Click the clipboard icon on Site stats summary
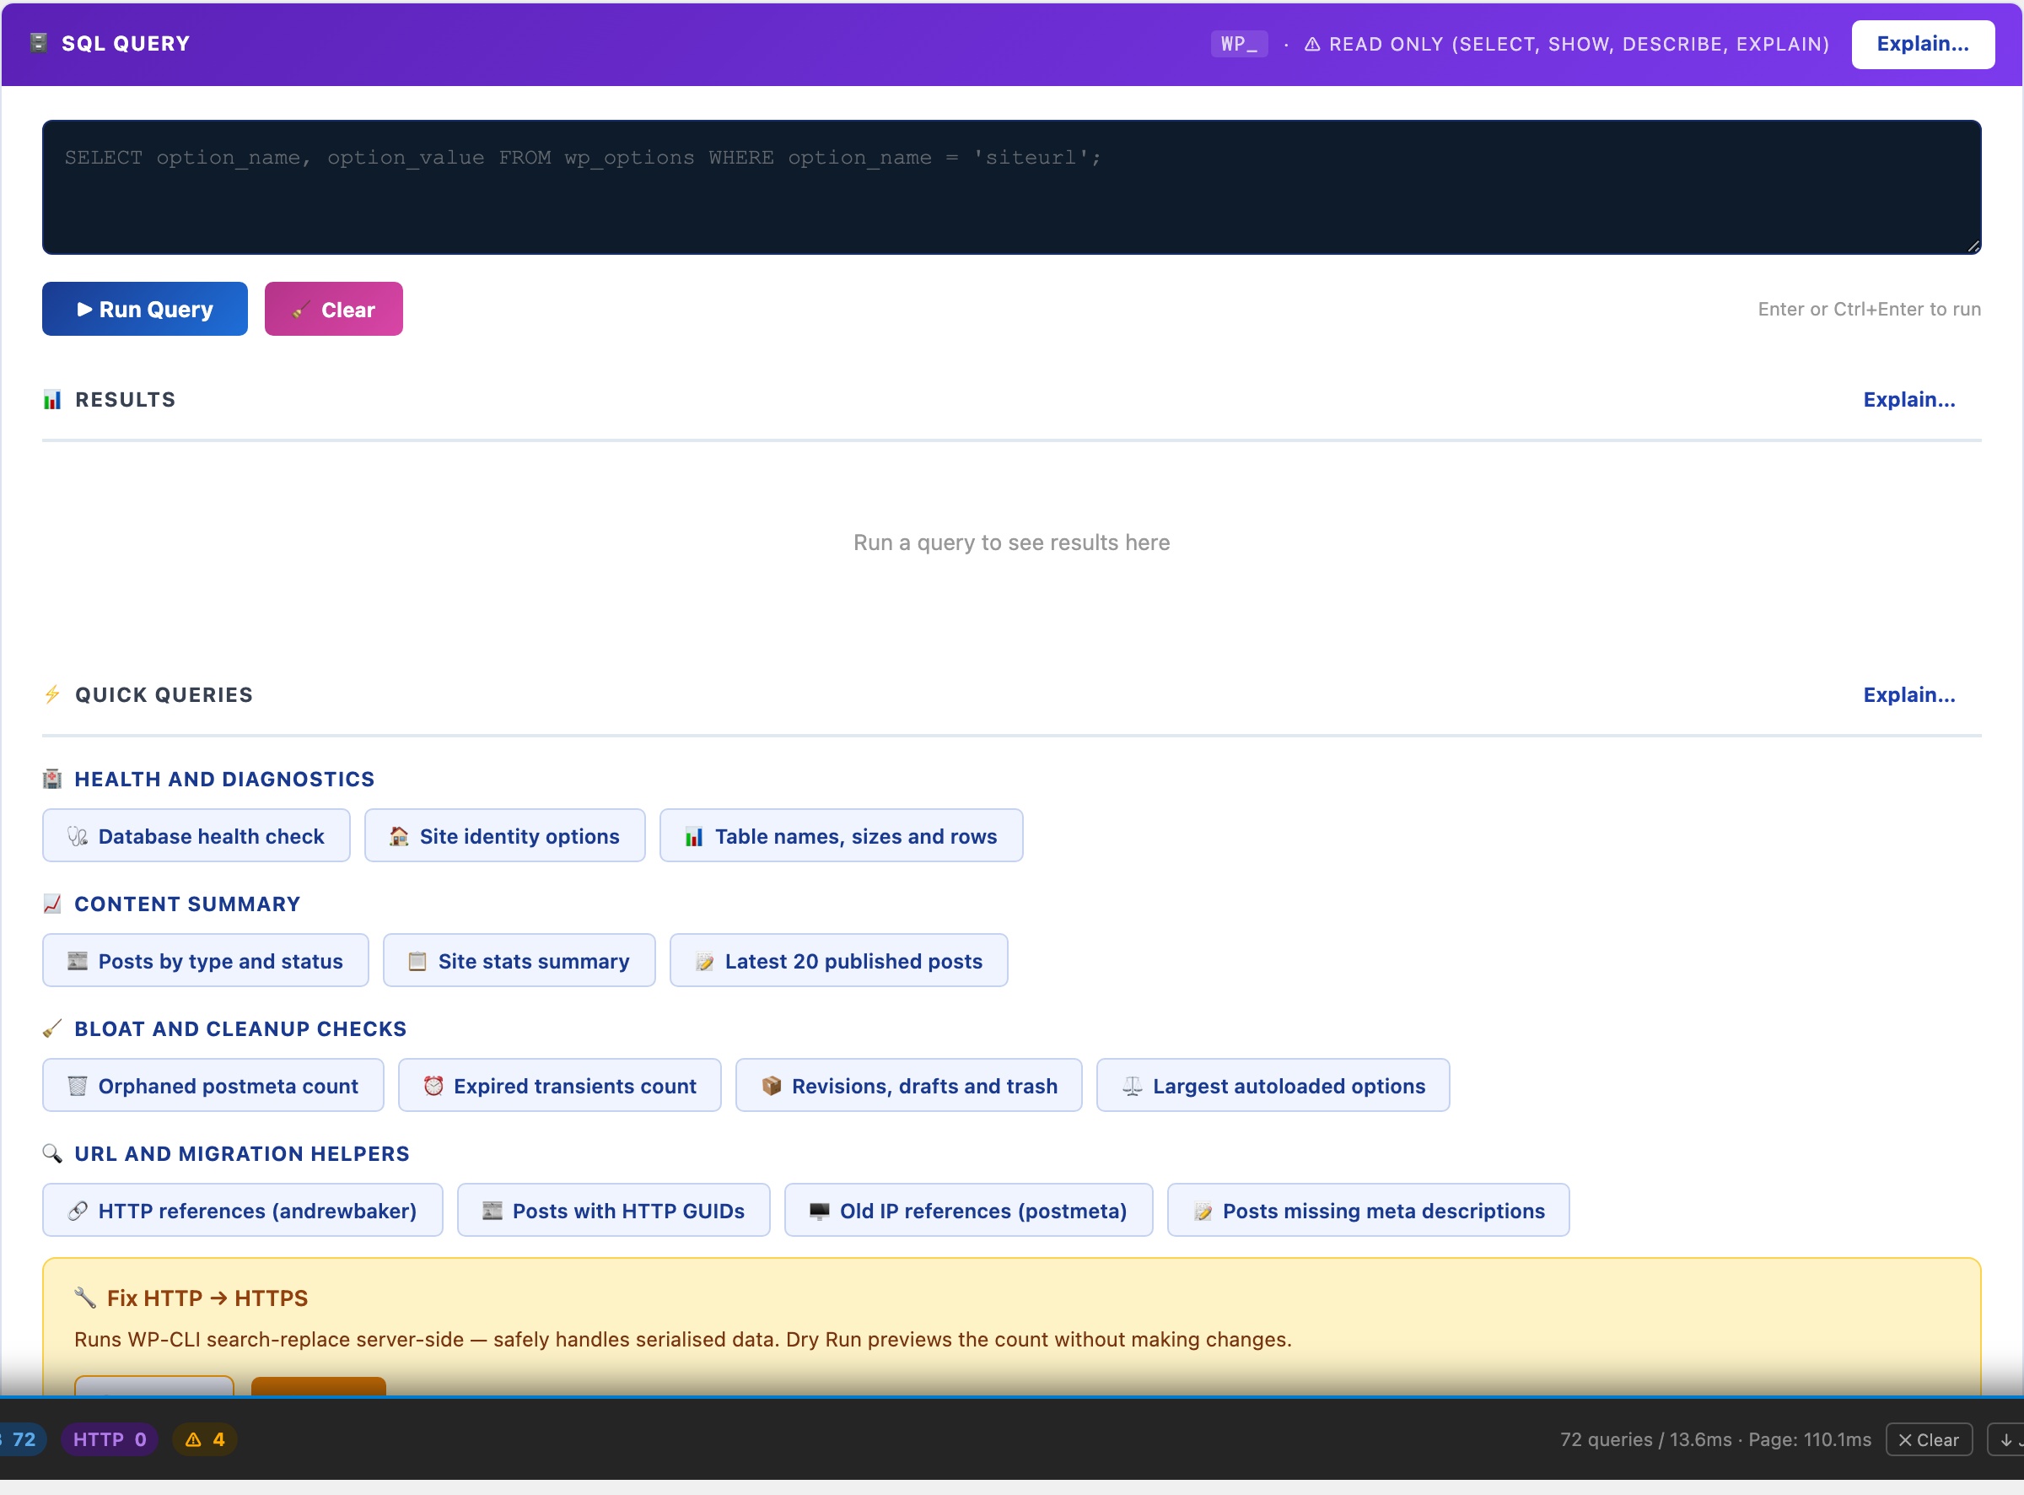2024x1495 pixels. (417, 960)
